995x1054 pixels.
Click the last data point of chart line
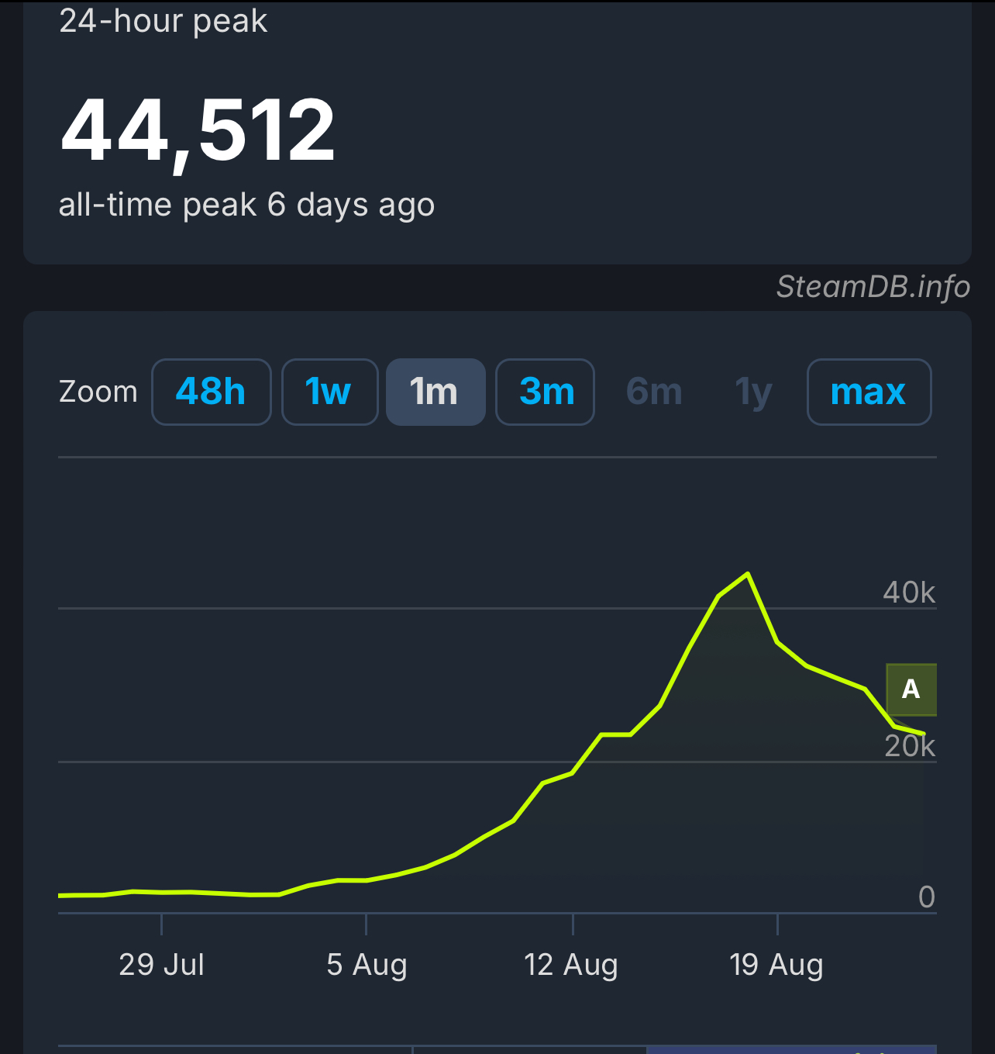tap(923, 733)
